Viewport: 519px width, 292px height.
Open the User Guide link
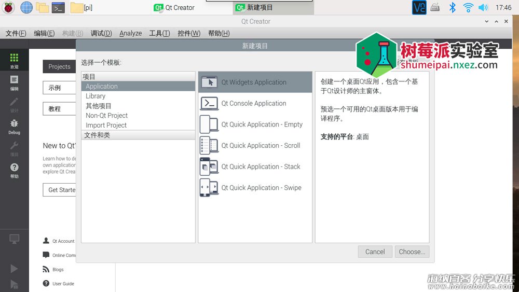[63, 284]
